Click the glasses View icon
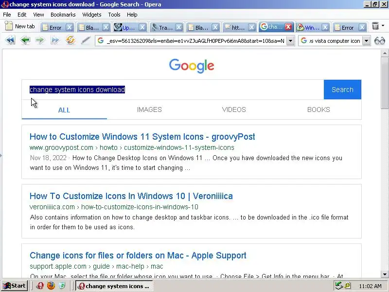Viewport: 389px width, 292px height. (380, 41)
